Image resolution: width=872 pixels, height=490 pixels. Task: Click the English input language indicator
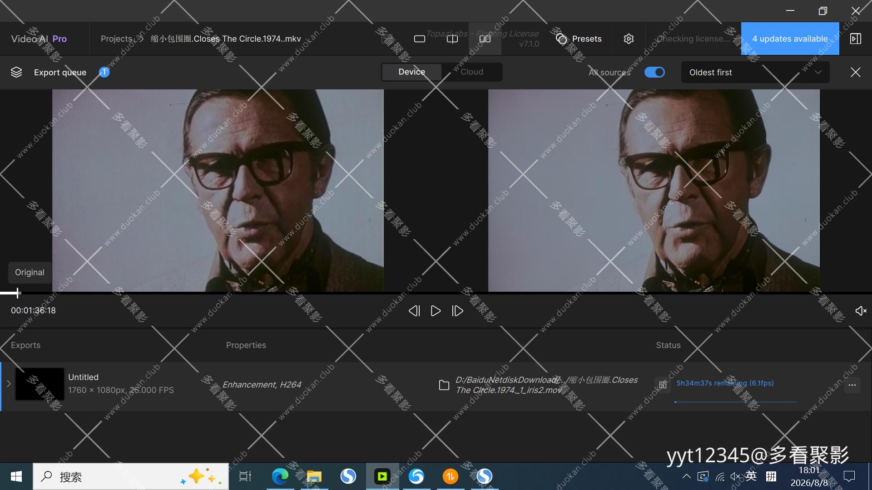pyautogui.click(x=751, y=476)
